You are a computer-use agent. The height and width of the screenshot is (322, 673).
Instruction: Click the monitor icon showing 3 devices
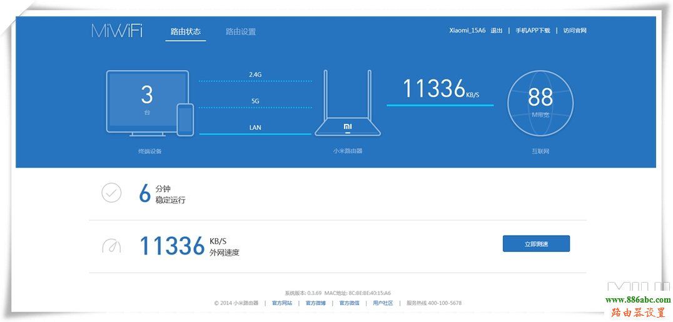(147, 100)
